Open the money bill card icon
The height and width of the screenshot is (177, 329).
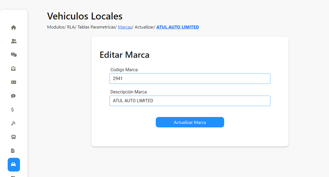coord(14,82)
